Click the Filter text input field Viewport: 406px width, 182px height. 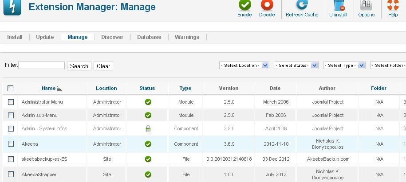point(41,65)
